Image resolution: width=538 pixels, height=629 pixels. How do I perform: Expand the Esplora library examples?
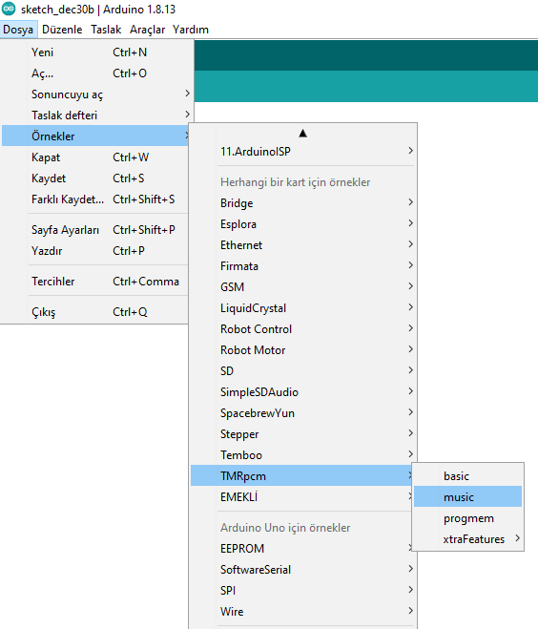[303, 224]
